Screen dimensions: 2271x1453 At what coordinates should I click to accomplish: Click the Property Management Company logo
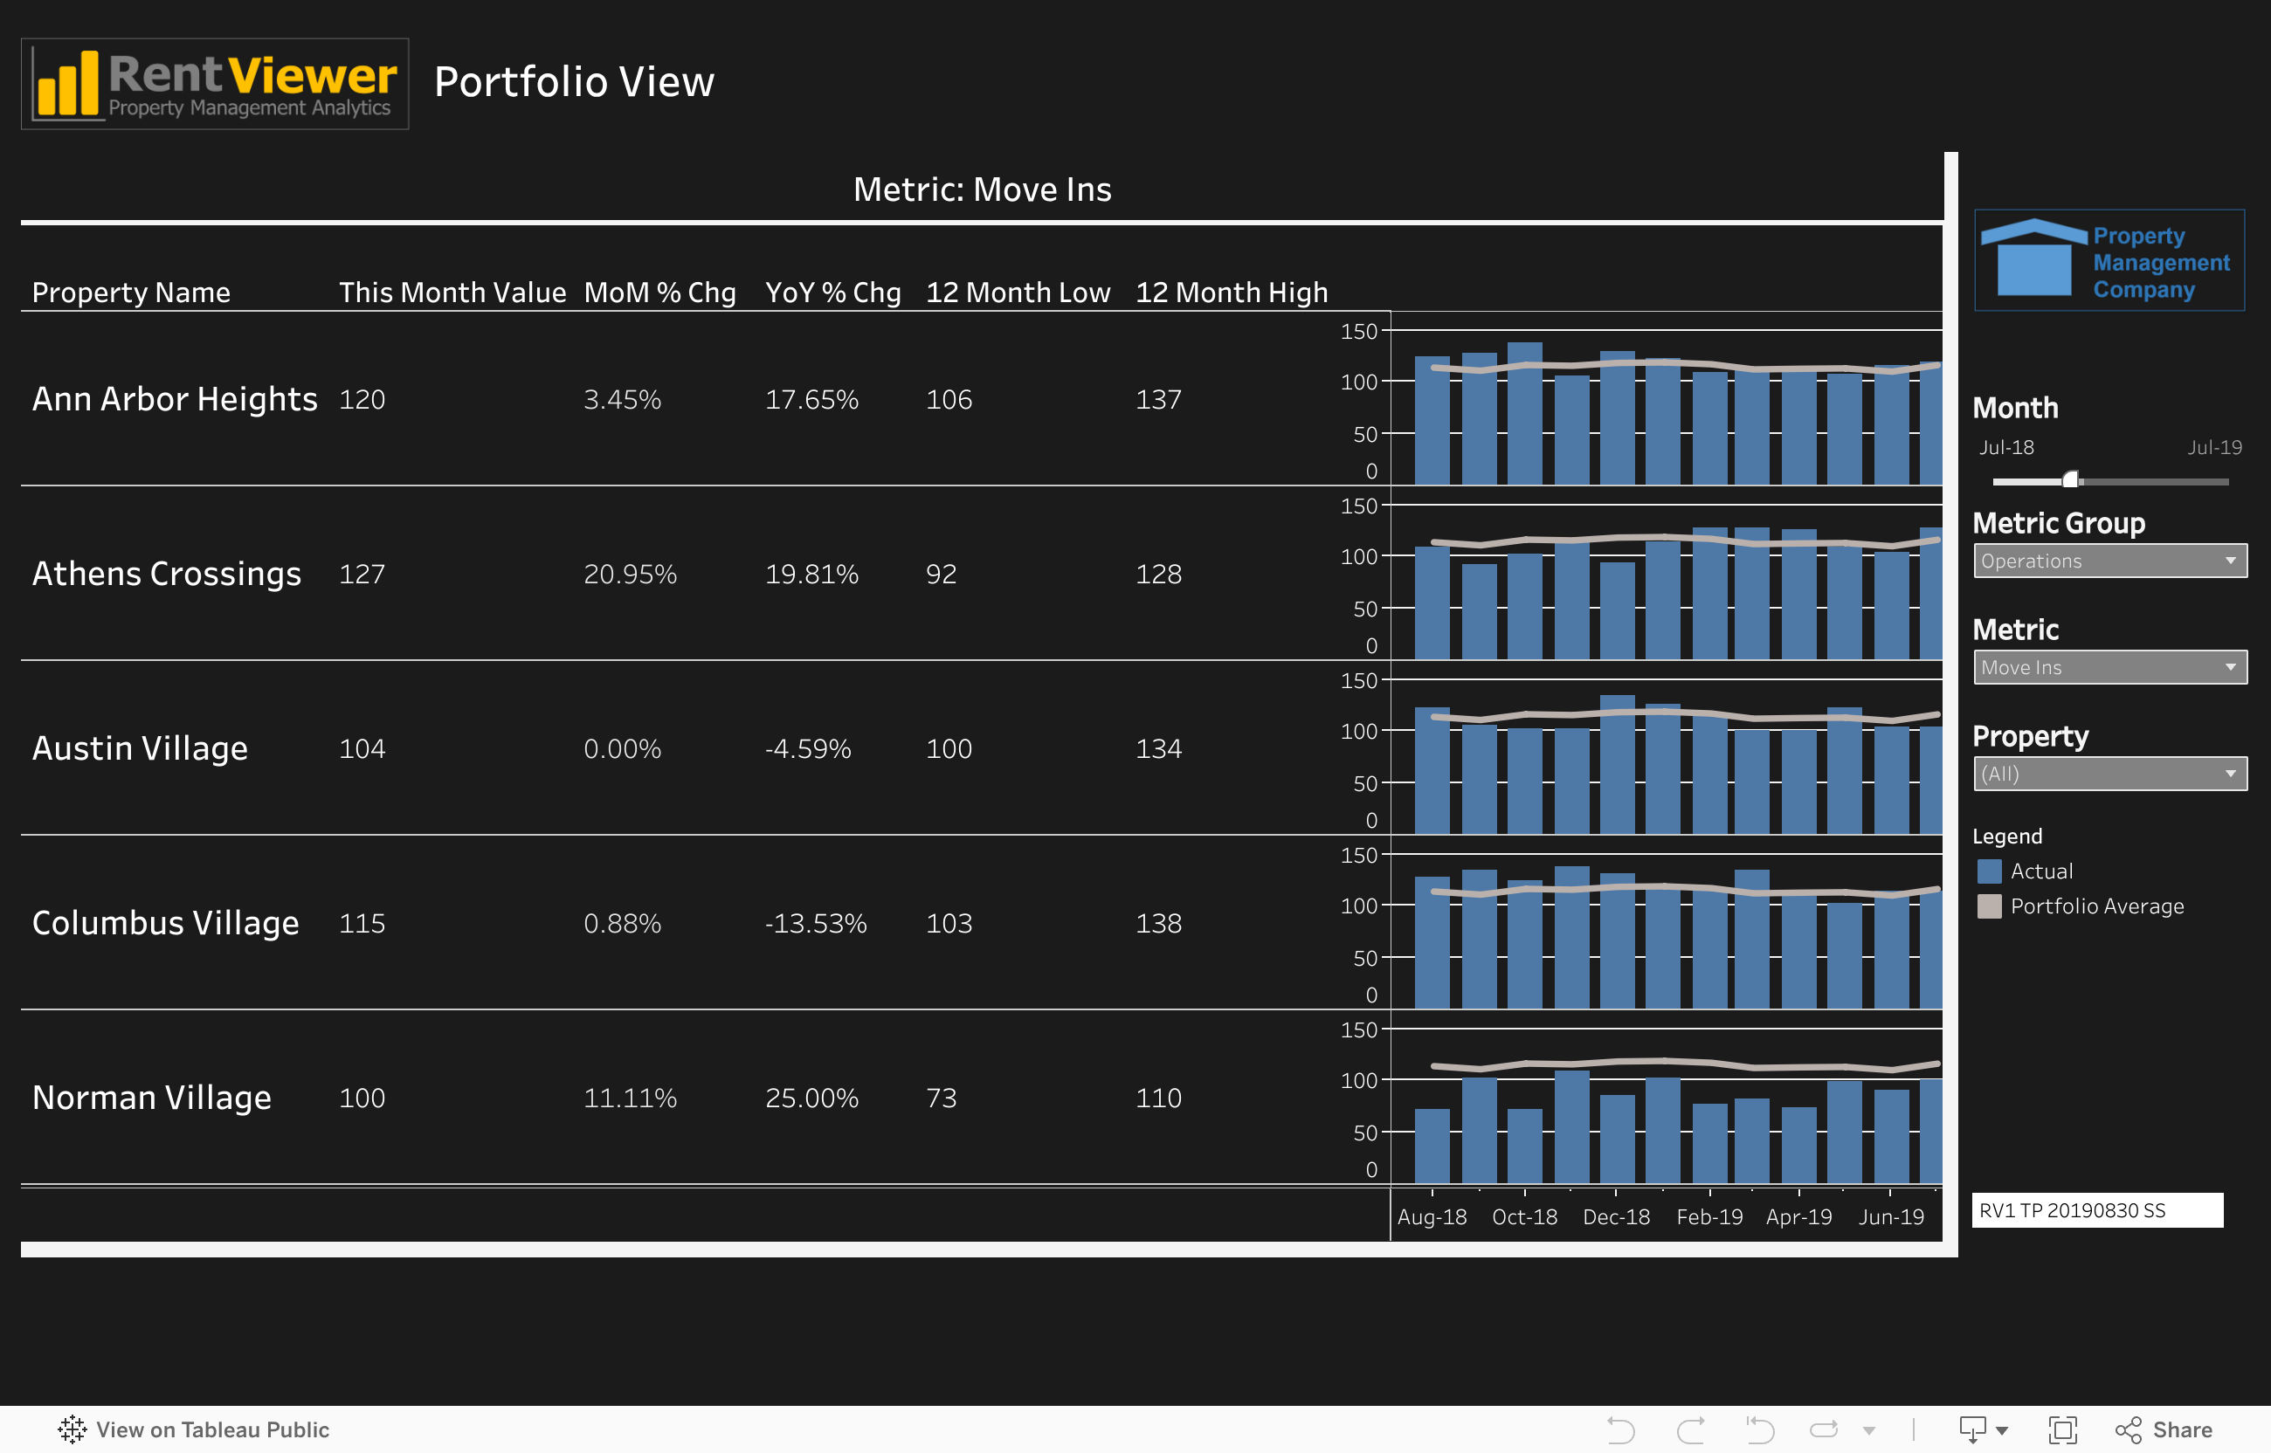pyautogui.click(x=2109, y=260)
